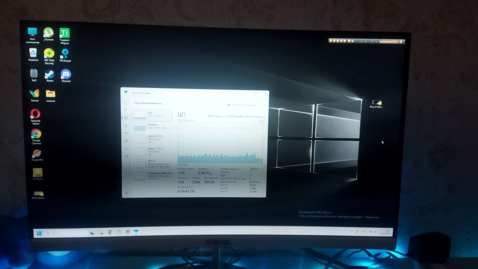The height and width of the screenshot is (269, 478).
Task: Select Память performance entry
Action: click(152, 127)
